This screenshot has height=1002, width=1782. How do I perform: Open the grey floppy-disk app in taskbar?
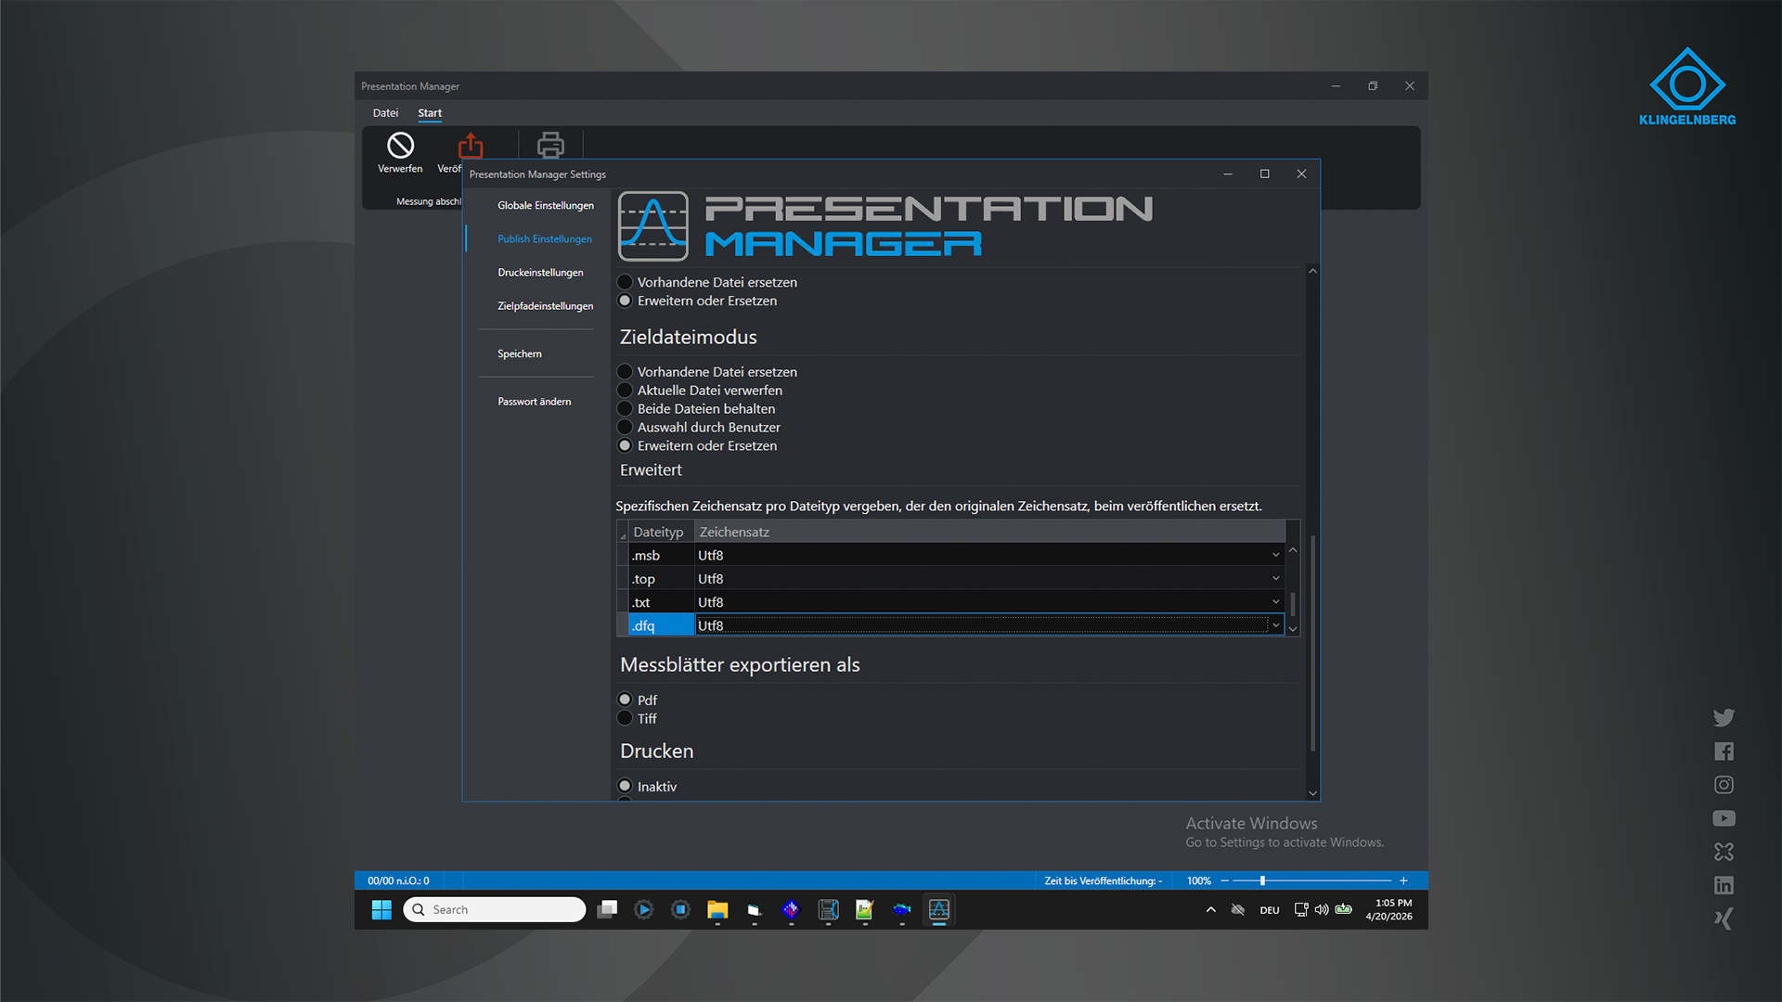pyautogui.click(x=828, y=909)
